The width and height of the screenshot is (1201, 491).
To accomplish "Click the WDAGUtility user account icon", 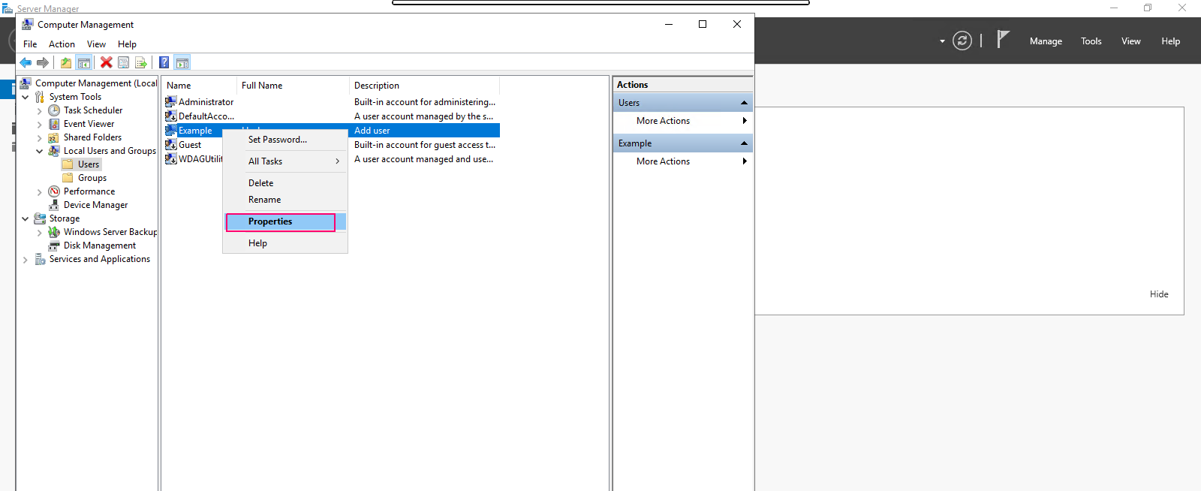I will coord(171,158).
